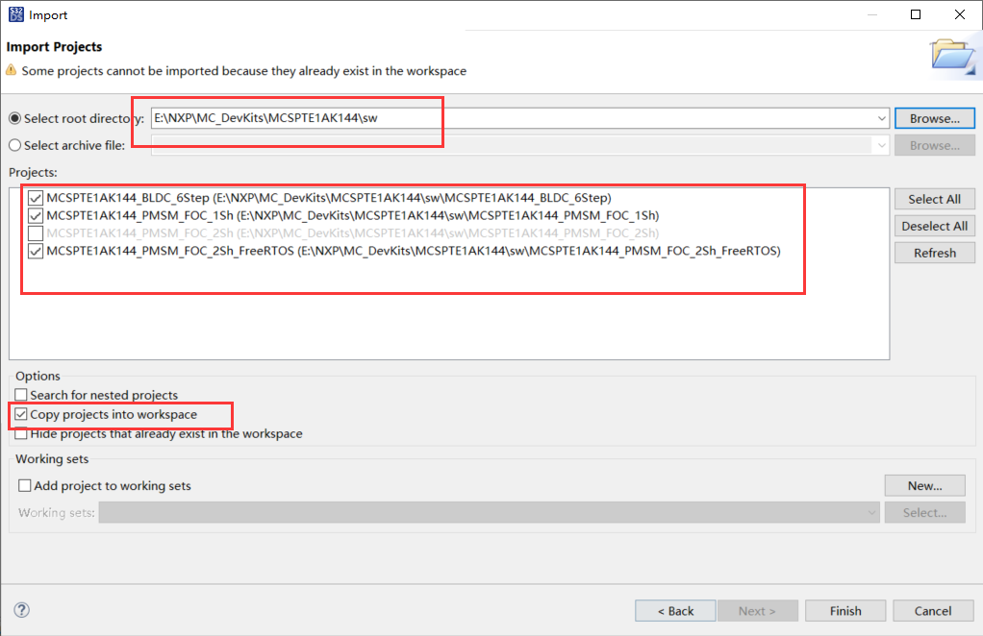Screen dimensions: 983x636
Task: Click 'Some projects cannot be imported' message
Action: [244, 71]
